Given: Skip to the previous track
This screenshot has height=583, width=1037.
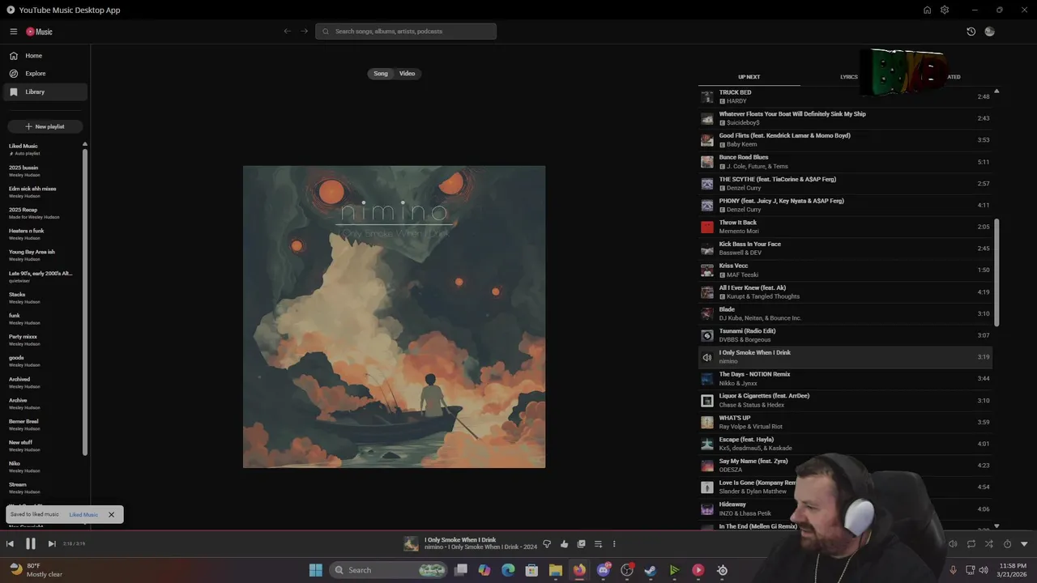Looking at the screenshot, I should [x=10, y=544].
